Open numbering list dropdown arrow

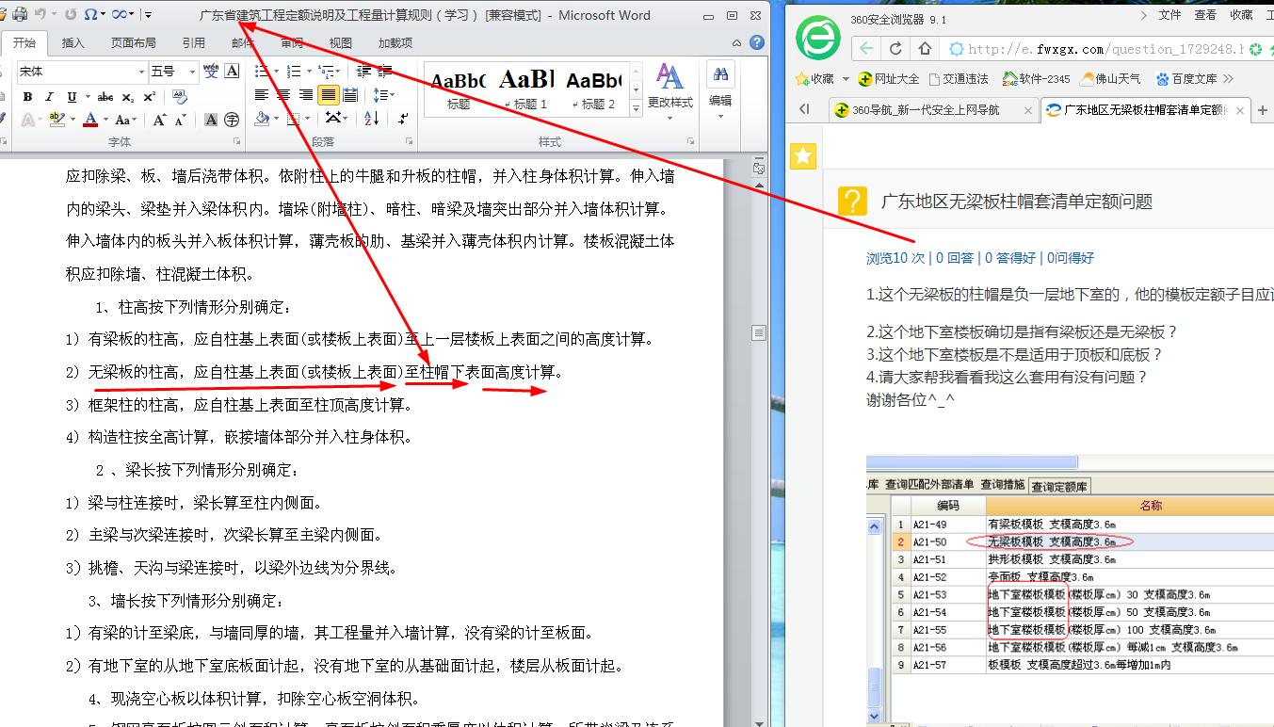pyautogui.click(x=308, y=72)
